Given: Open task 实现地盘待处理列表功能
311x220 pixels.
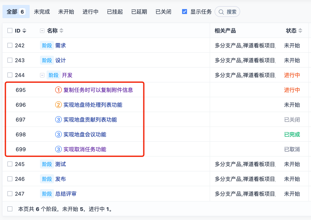Looking at the screenshot, I should click(x=93, y=105).
